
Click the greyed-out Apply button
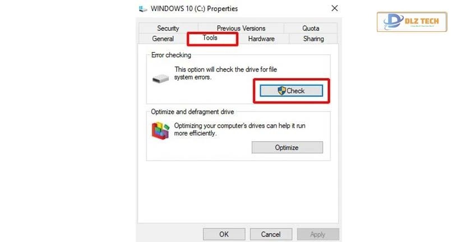point(318,234)
